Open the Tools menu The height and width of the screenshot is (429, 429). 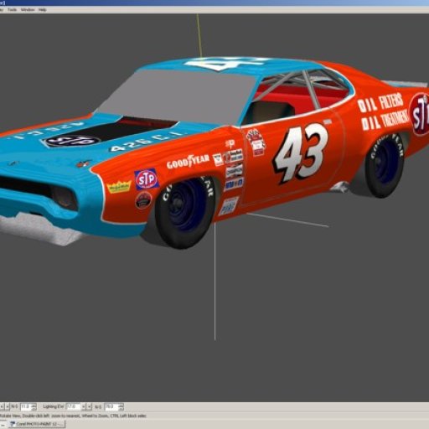(x=12, y=10)
